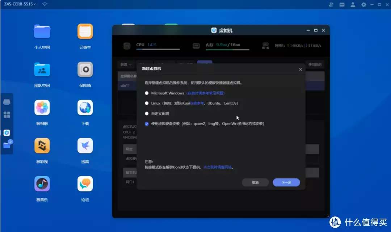Click the 内存 usage progress bar

pos(227,50)
